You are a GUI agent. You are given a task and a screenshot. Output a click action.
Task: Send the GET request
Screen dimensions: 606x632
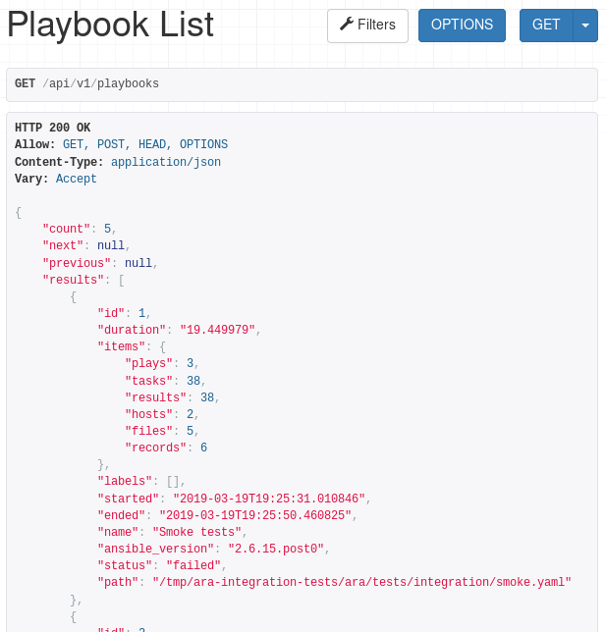click(x=545, y=26)
